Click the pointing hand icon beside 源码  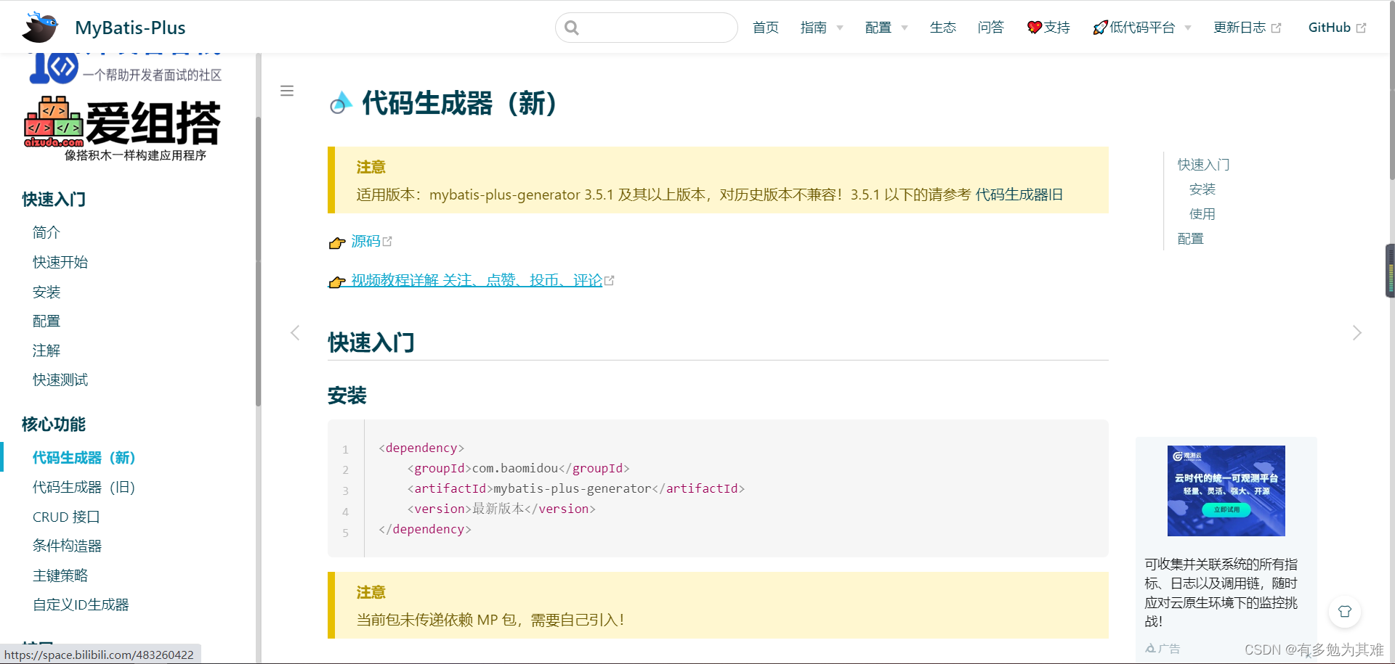(x=337, y=243)
